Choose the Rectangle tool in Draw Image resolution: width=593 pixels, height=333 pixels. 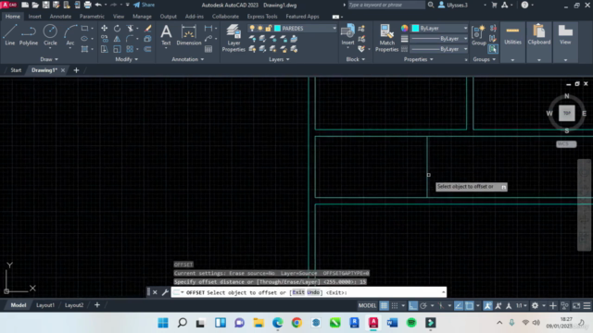click(84, 29)
